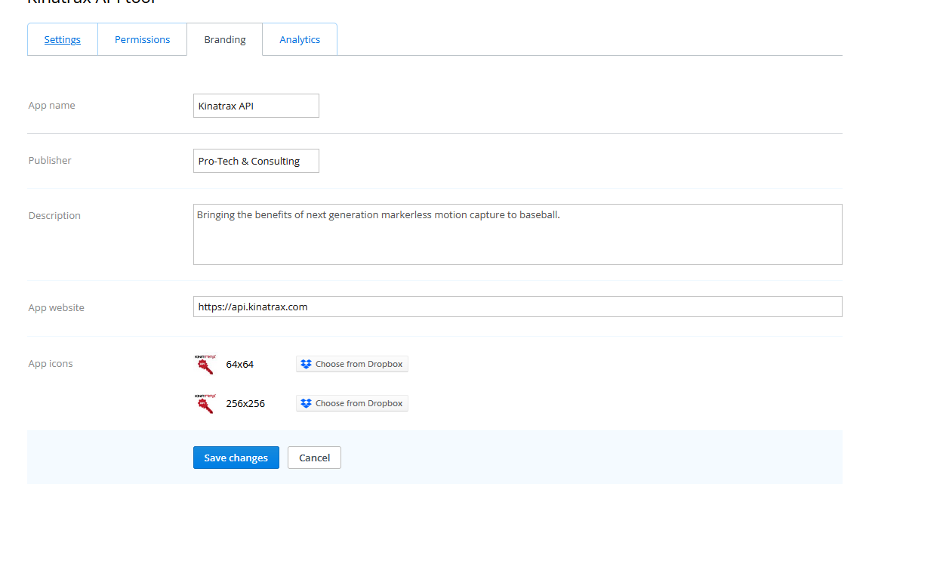Viewport: 946px width, 561px height.
Task: Switch to the Permissions tab
Action: click(142, 40)
